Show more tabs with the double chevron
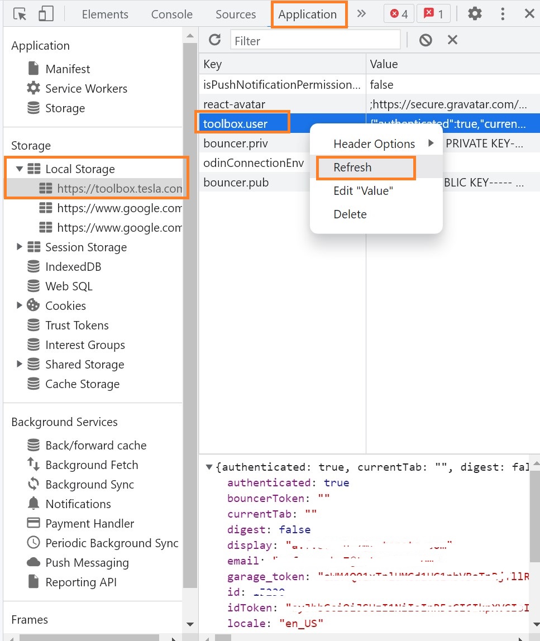The image size is (540, 641). tap(361, 14)
